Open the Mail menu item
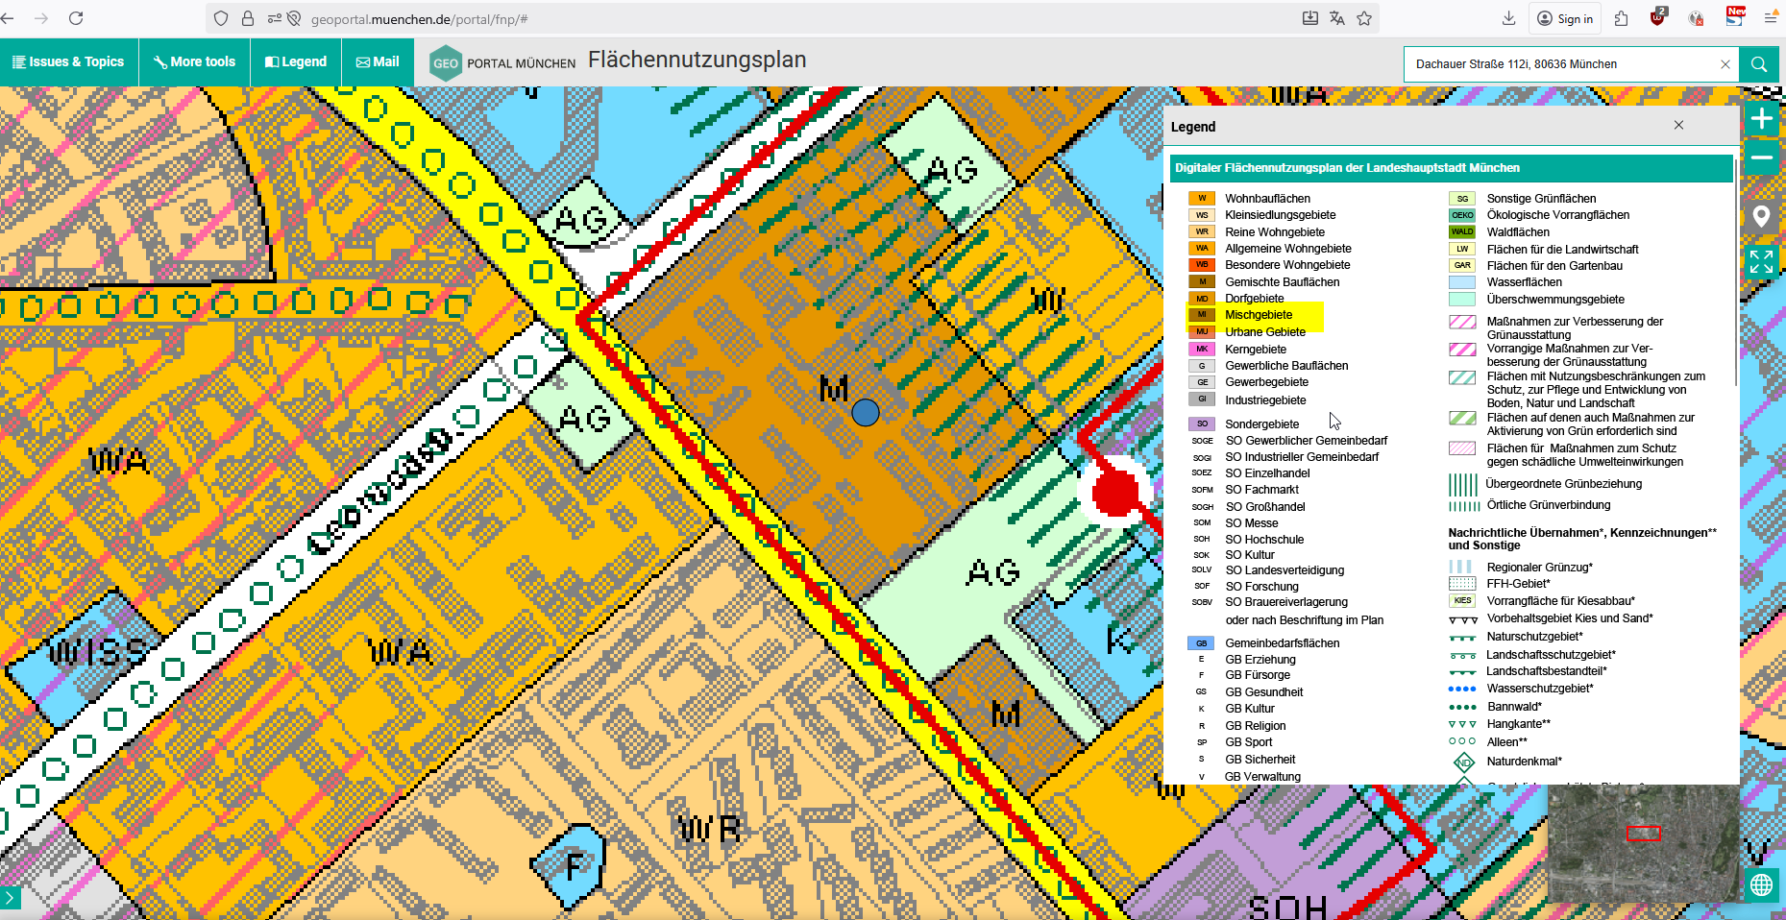This screenshot has height=920, width=1786. coord(378,61)
